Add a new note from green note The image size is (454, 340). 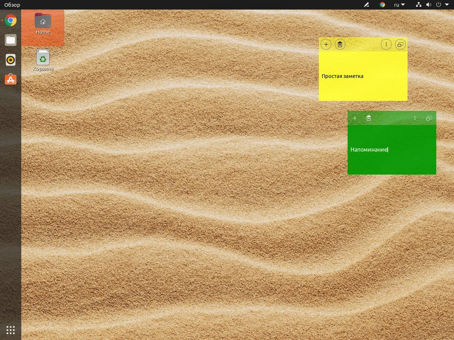tap(355, 118)
